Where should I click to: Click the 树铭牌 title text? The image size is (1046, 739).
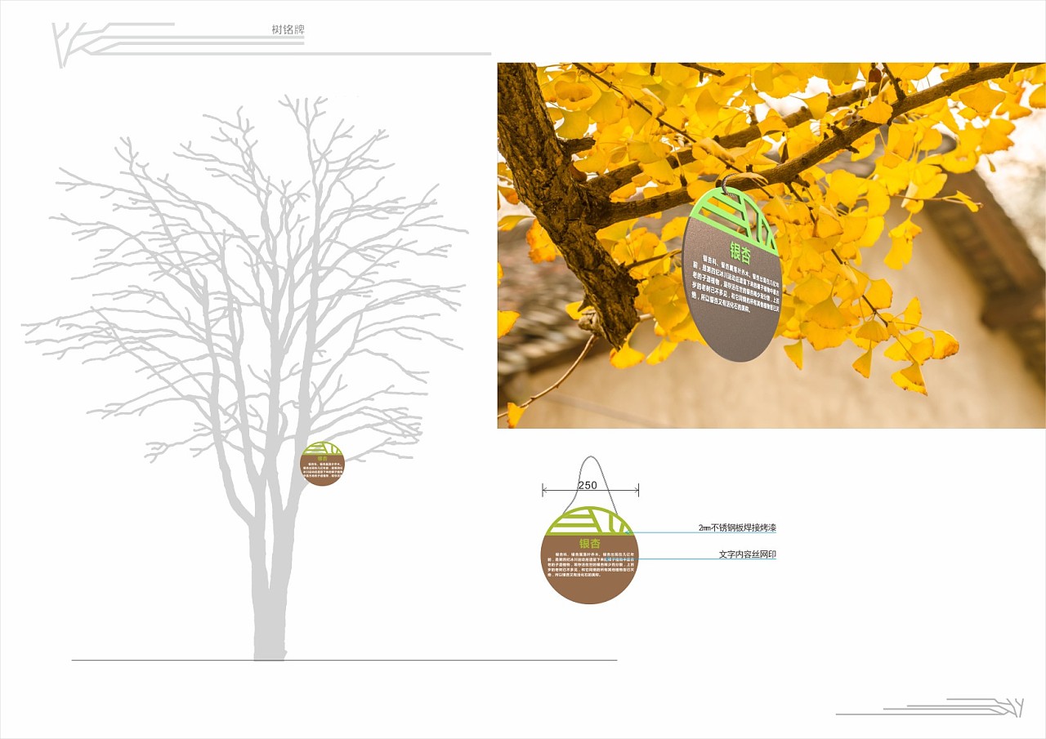click(288, 29)
